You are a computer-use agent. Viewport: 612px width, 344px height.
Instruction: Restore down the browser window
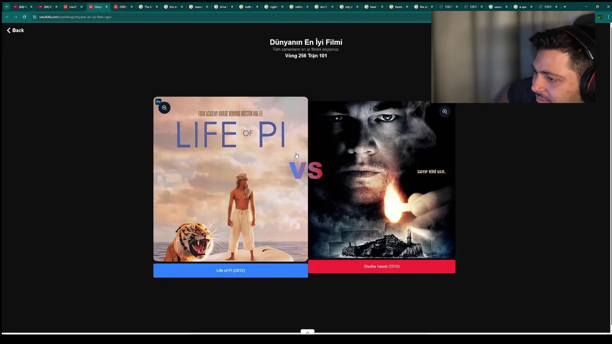(597, 7)
